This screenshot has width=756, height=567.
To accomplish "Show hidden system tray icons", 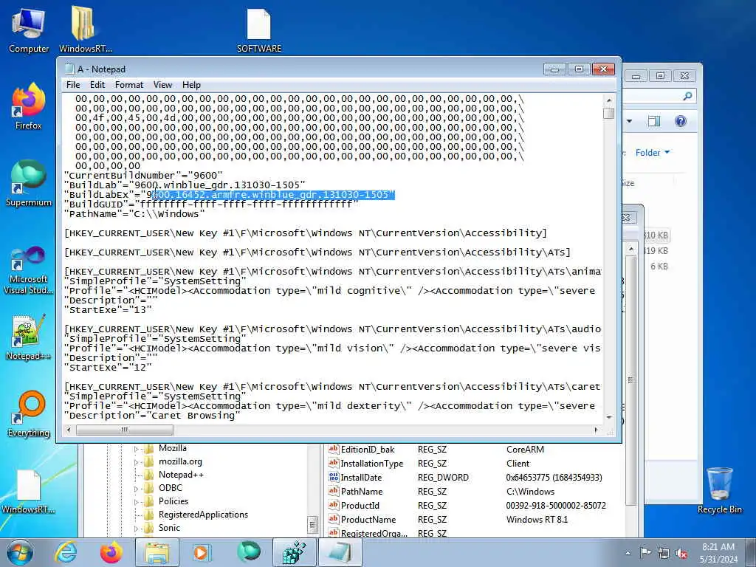I will point(628,553).
